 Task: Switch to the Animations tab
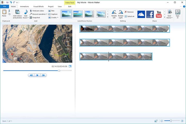click(24, 6)
